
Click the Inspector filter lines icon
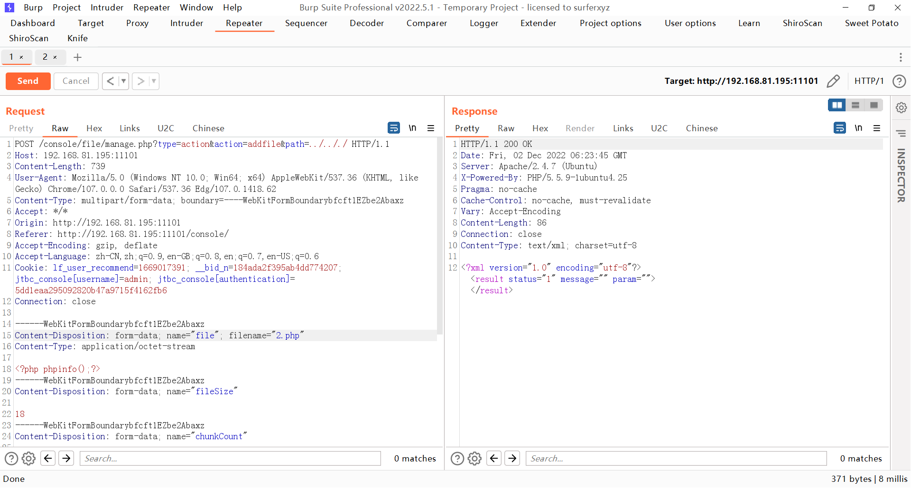click(x=901, y=133)
